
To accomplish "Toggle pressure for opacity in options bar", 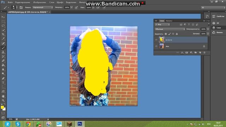I will coord(76,7).
